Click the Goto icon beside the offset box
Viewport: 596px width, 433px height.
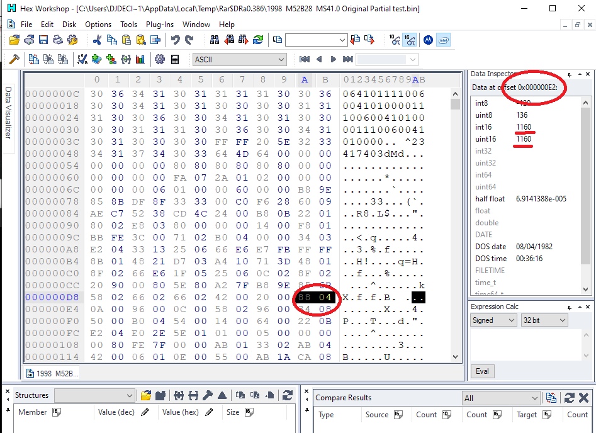[x=278, y=40]
